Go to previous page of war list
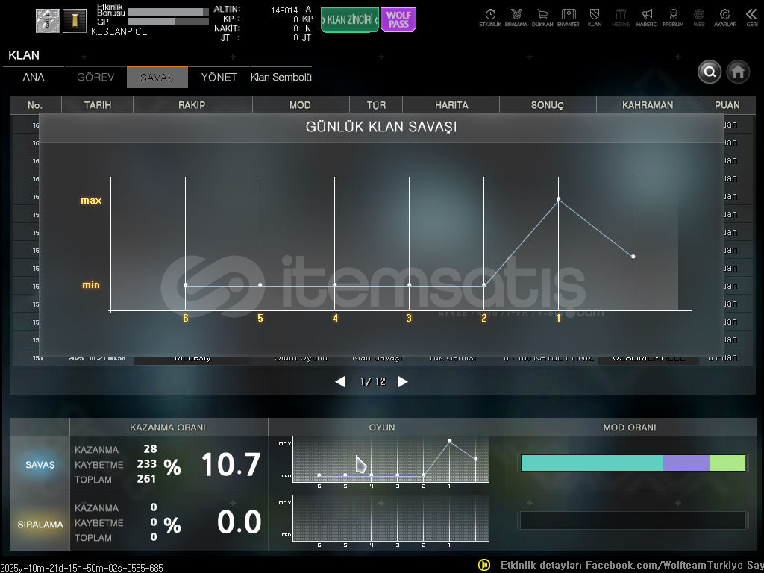Image resolution: width=764 pixels, height=573 pixels. click(x=340, y=382)
